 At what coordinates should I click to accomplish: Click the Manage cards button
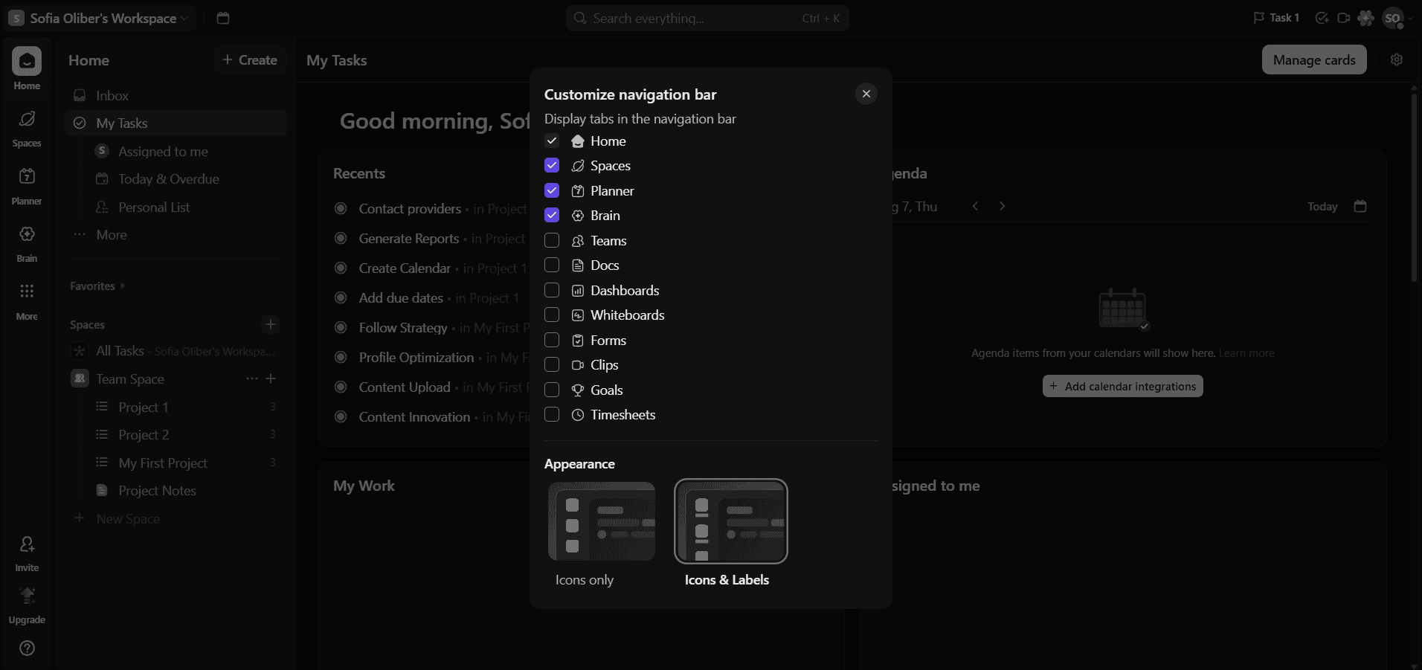(1313, 60)
